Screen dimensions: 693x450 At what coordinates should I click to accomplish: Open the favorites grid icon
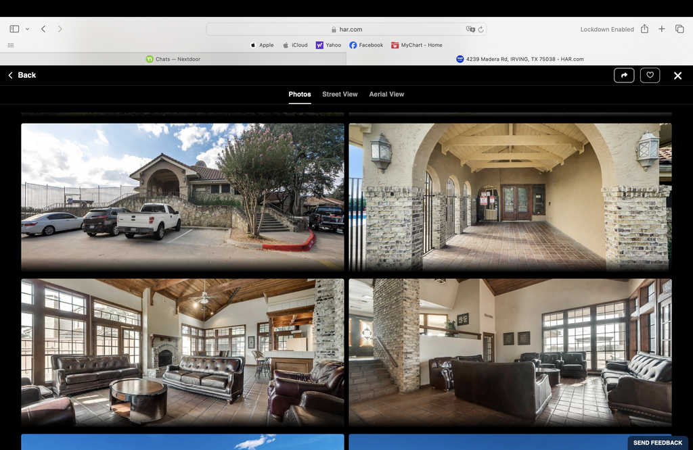tap(11, 45)
